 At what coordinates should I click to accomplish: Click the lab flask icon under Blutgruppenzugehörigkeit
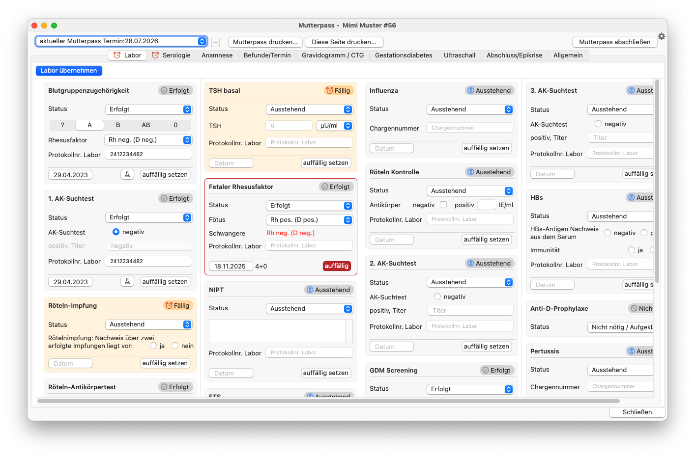pos(127,174)
